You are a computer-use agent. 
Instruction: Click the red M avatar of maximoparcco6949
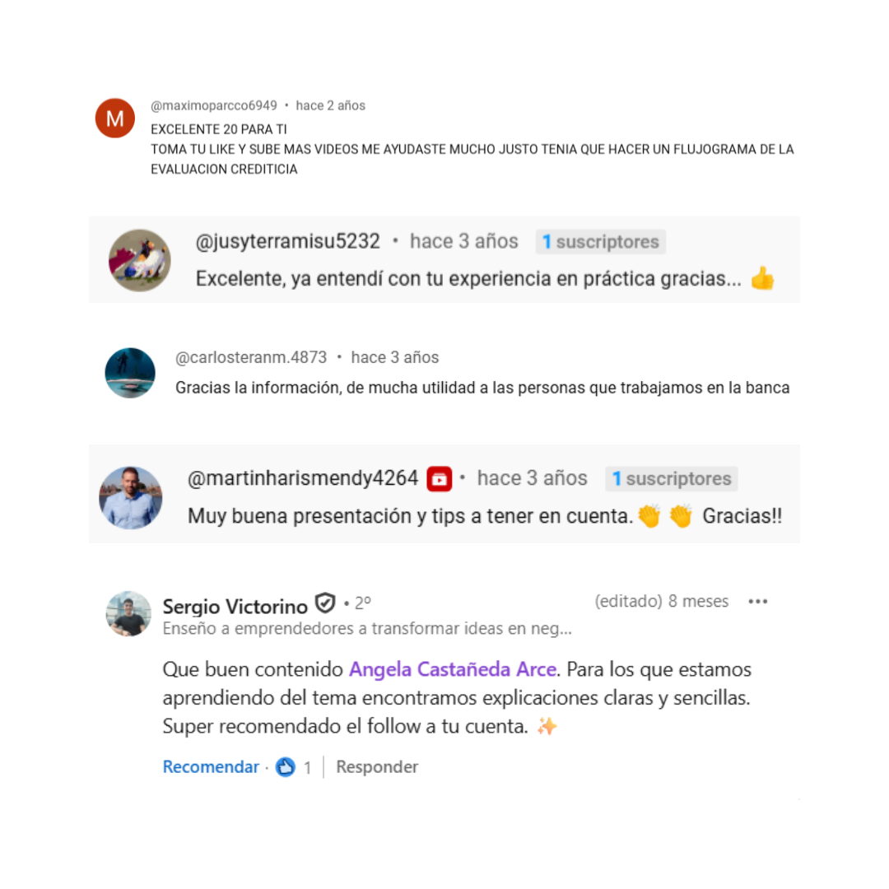[x=115, y=118]
